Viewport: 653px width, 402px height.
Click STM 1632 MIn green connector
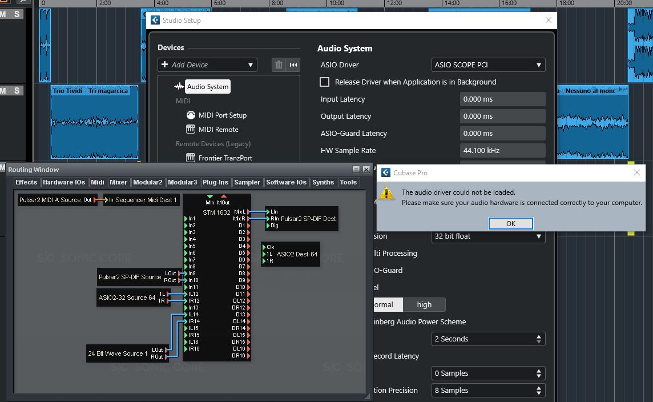[x=210, y=196]
